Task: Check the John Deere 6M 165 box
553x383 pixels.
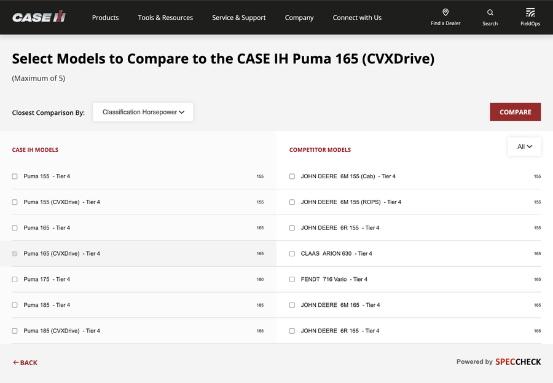Action: [x=292, y=305]
